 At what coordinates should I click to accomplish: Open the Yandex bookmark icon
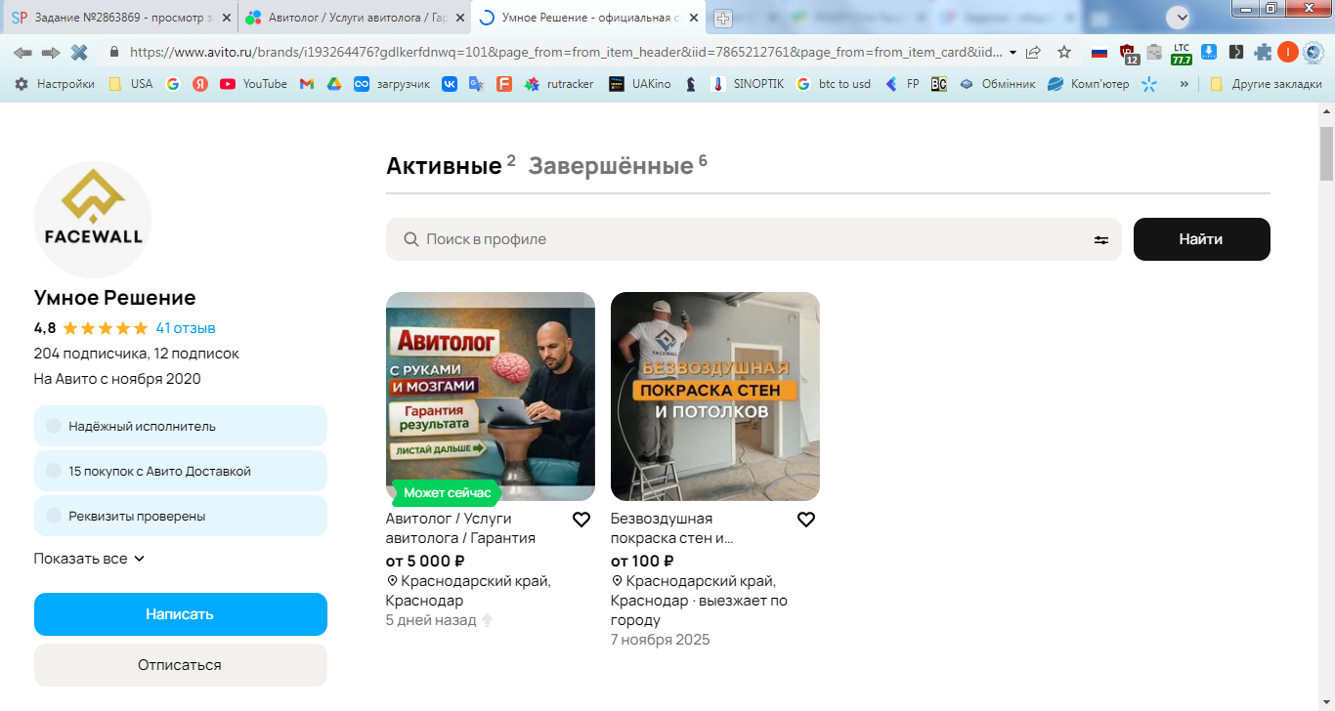coord(200,84)
